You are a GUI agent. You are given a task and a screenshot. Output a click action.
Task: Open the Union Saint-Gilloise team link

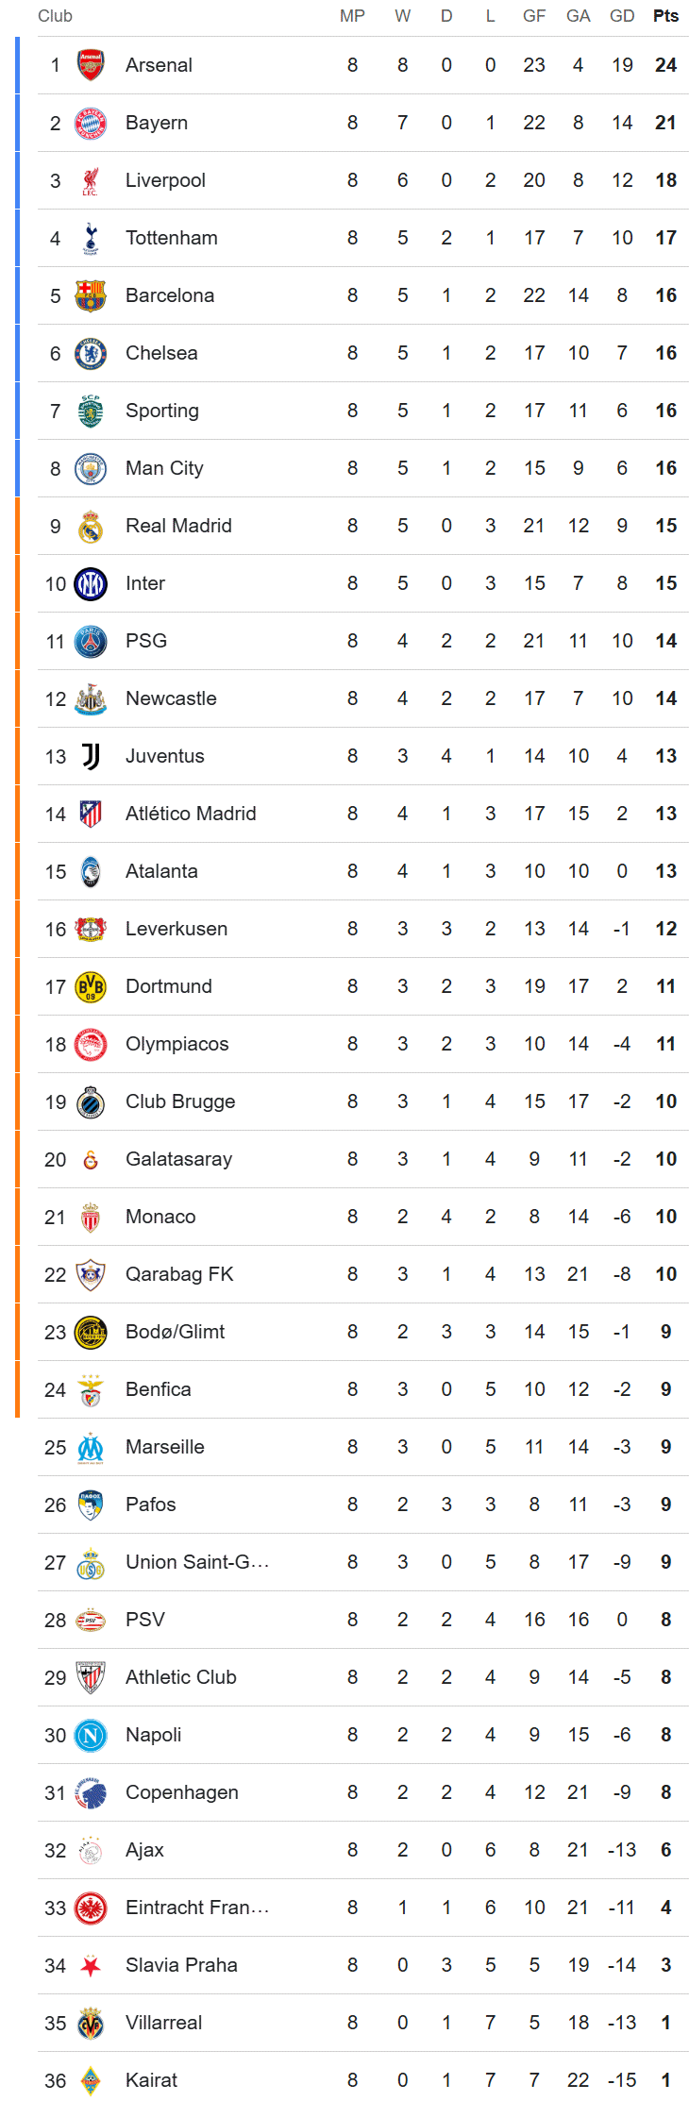coord(197,1562)
